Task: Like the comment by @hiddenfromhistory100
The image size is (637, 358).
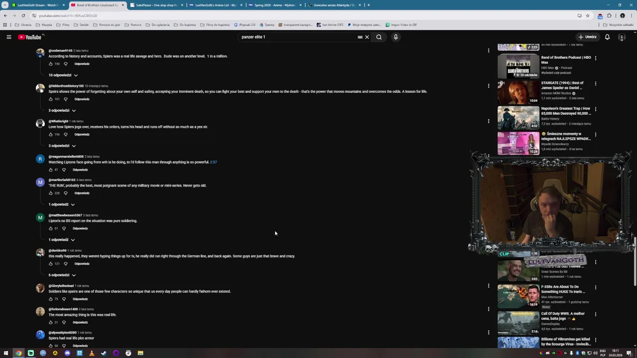Action: pos(51,99)
